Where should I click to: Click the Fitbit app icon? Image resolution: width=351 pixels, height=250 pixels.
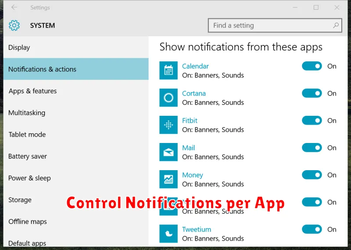168,125
